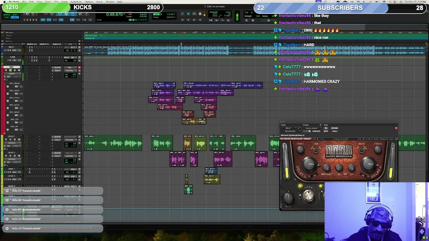
Task: Click the transport Record button
Action: tap(200, 14)
